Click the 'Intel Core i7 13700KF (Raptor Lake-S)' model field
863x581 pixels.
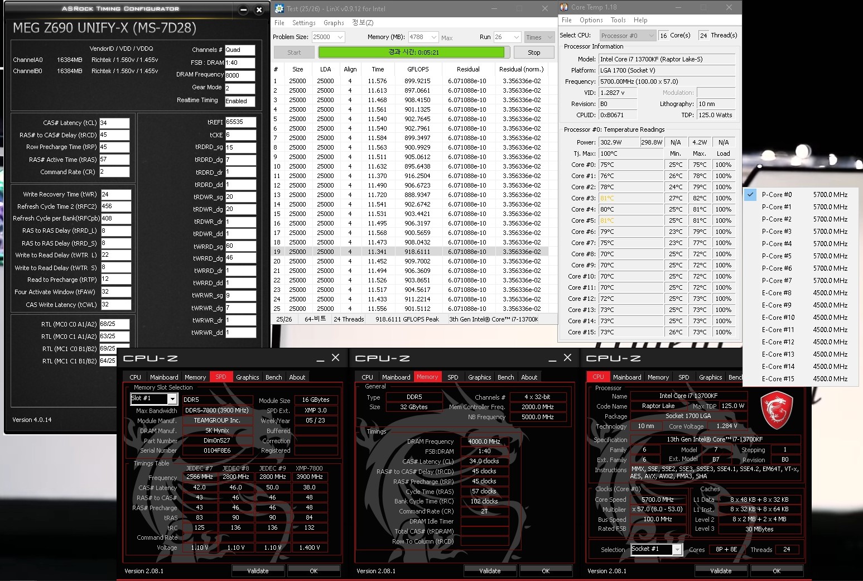point(667,59)
